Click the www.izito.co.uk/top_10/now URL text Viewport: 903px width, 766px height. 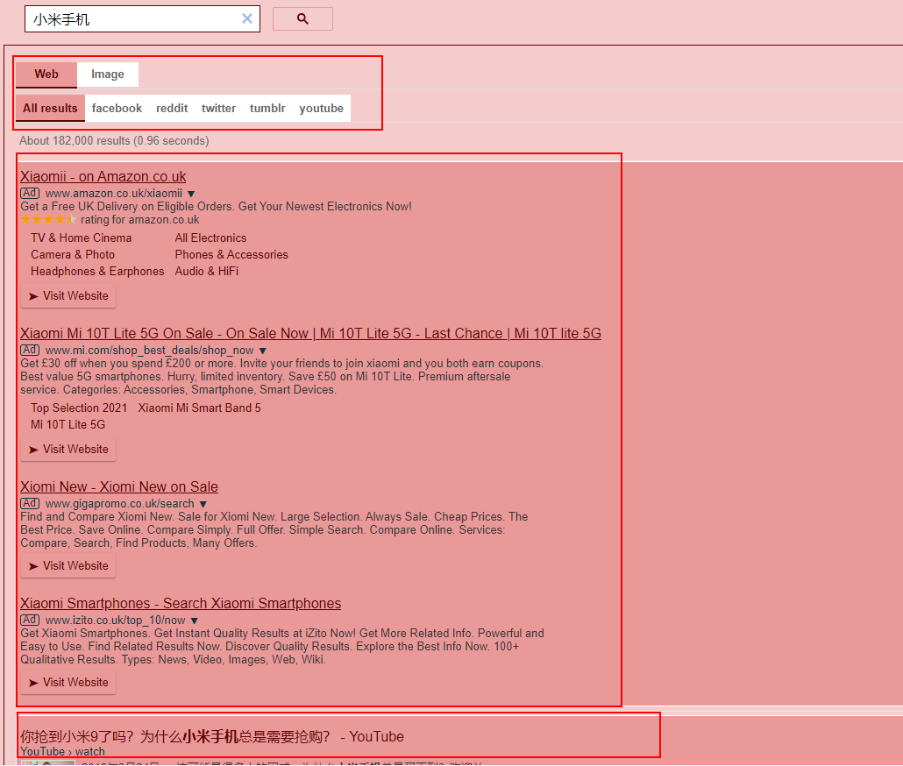pyautogui.click(x=115, y=620)
